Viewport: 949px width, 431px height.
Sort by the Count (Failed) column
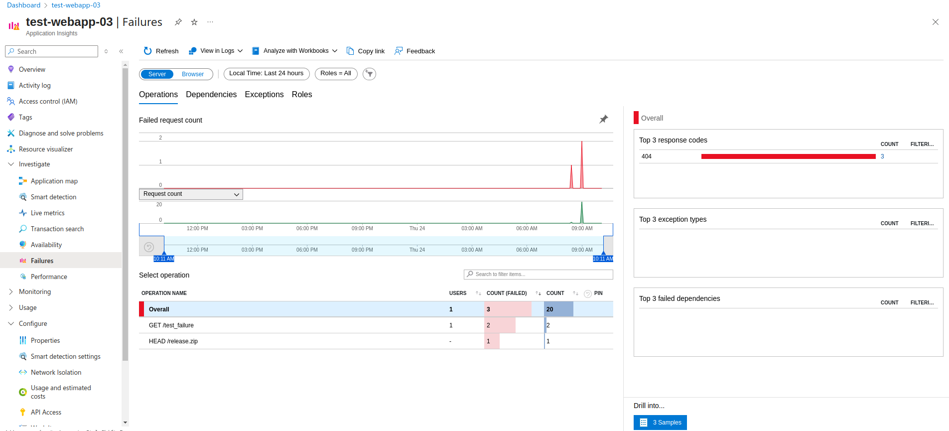point(538,293)
